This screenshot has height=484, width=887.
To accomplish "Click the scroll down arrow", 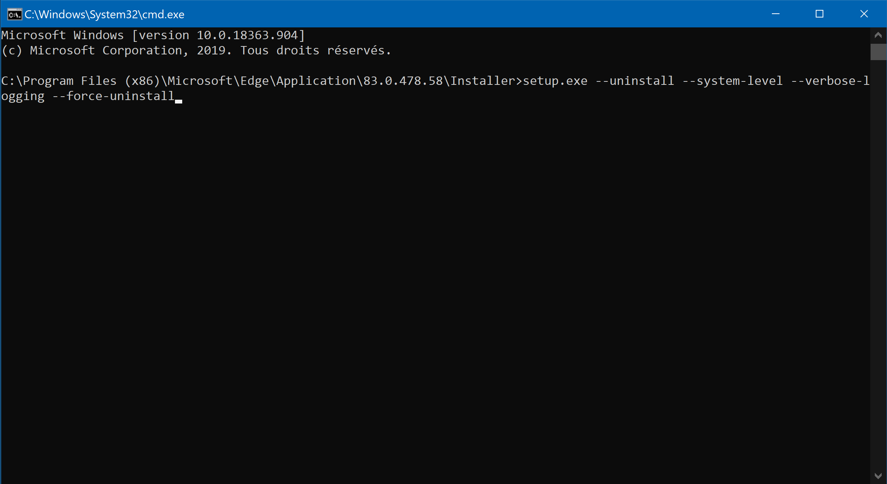I will pos(878,476).
